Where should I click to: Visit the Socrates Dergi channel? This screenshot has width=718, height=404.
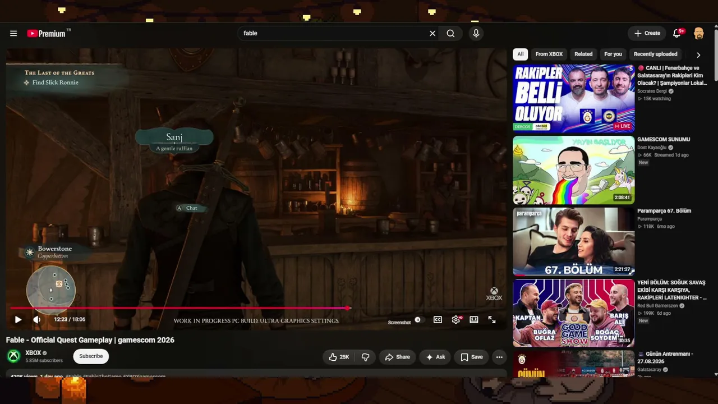(x=652, y=91)
